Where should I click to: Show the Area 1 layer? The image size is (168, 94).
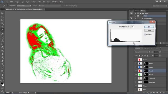(136, 63)
